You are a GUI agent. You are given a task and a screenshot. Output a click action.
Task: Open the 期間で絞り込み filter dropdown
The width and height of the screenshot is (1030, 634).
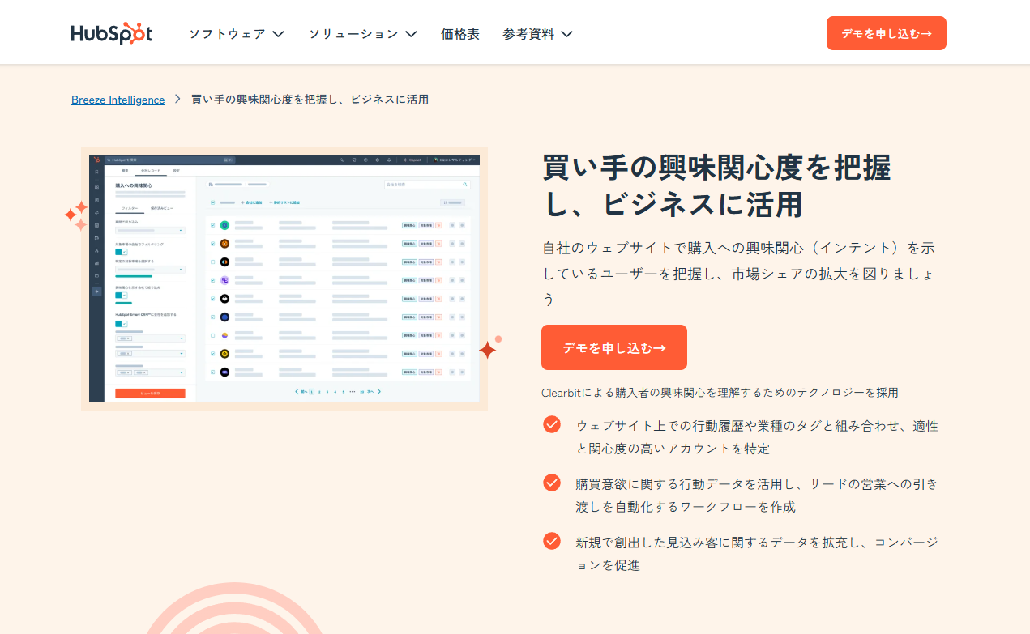pos(150,230)
